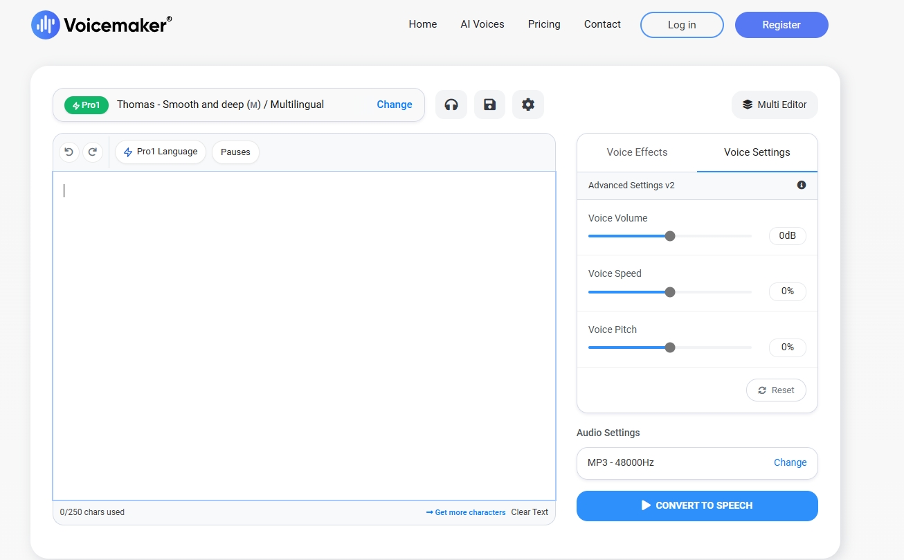Viewport: 904px width, 560px height.
Task: Open the gear settings icon
Action: point(528,105)
